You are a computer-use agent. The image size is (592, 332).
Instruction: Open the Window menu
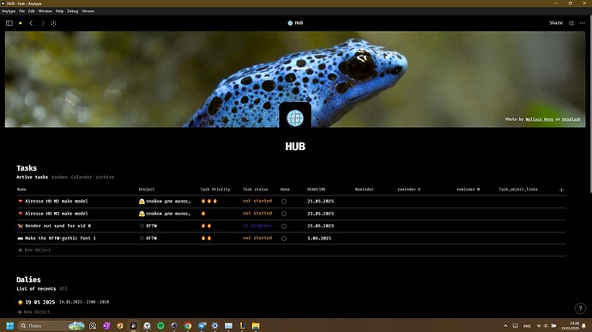[x=45, y=11]
